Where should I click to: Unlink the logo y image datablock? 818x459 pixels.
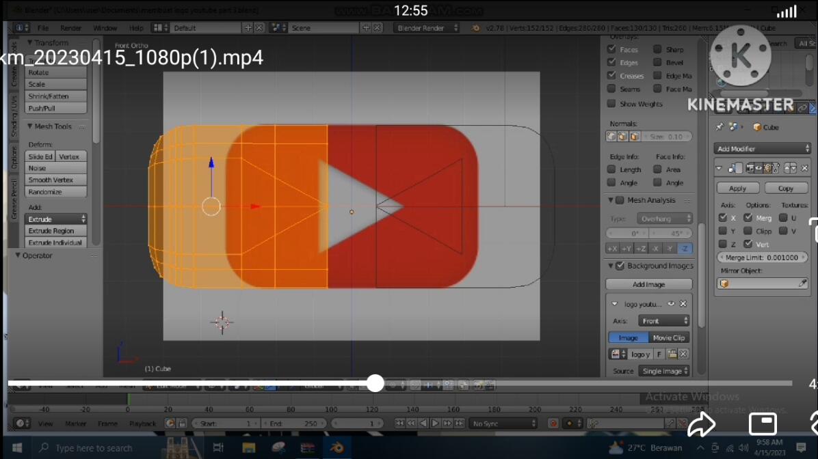pyautogui.click(x=683, y=354)
